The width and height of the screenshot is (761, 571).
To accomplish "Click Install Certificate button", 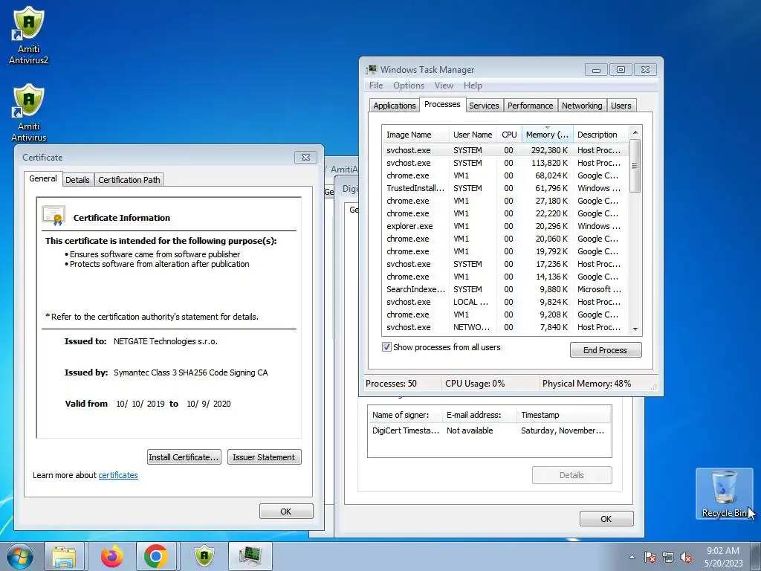I will coord(184,457).
